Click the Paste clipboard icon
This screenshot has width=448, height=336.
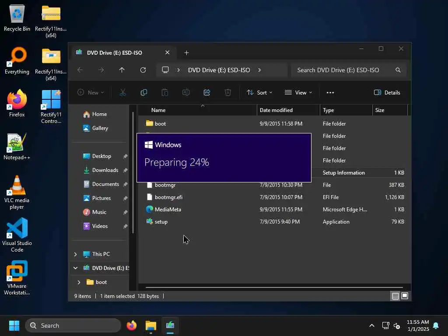tap(165, 93)
